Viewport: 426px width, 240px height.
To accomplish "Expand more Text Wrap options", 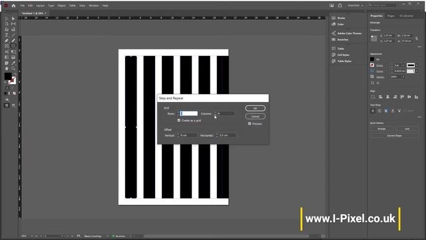I will pos(419,117).
